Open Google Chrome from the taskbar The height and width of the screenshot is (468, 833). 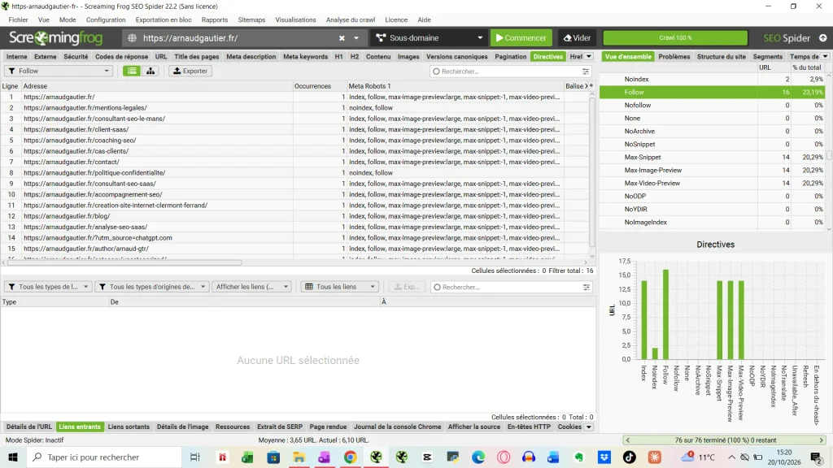tap(350, 457)
